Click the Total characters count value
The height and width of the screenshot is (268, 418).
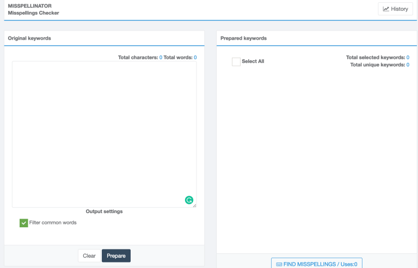tap(161, 58)
